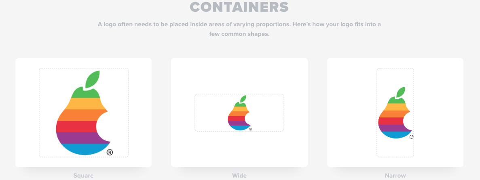The height and width of the screenshot is (180, 480).
Task: Click the Wide label below the middle card
Action: tap(239, 176)
